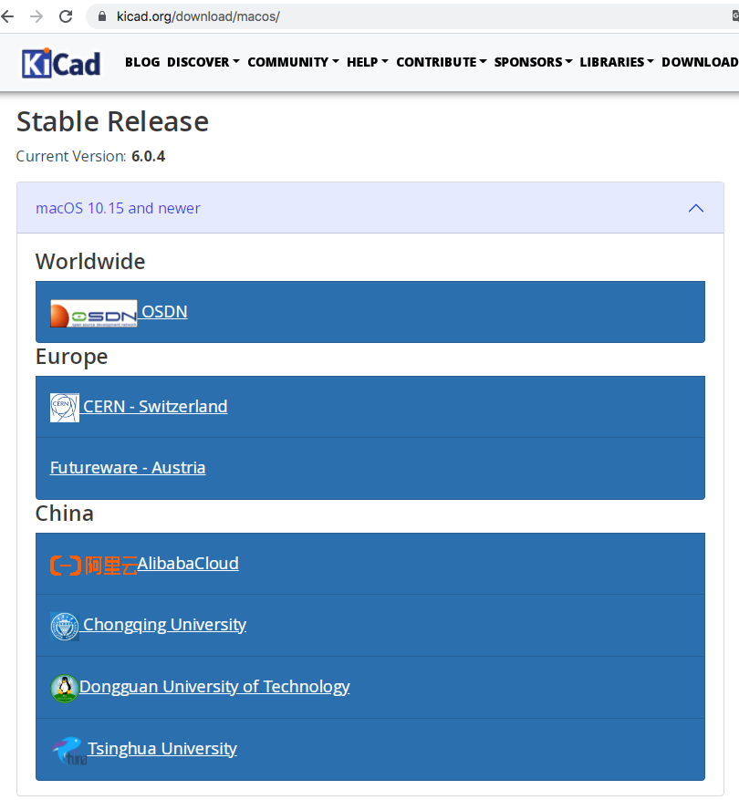739x800 pixels.
Task: Click the Worldwide section heading
Action: coord(90,261)
